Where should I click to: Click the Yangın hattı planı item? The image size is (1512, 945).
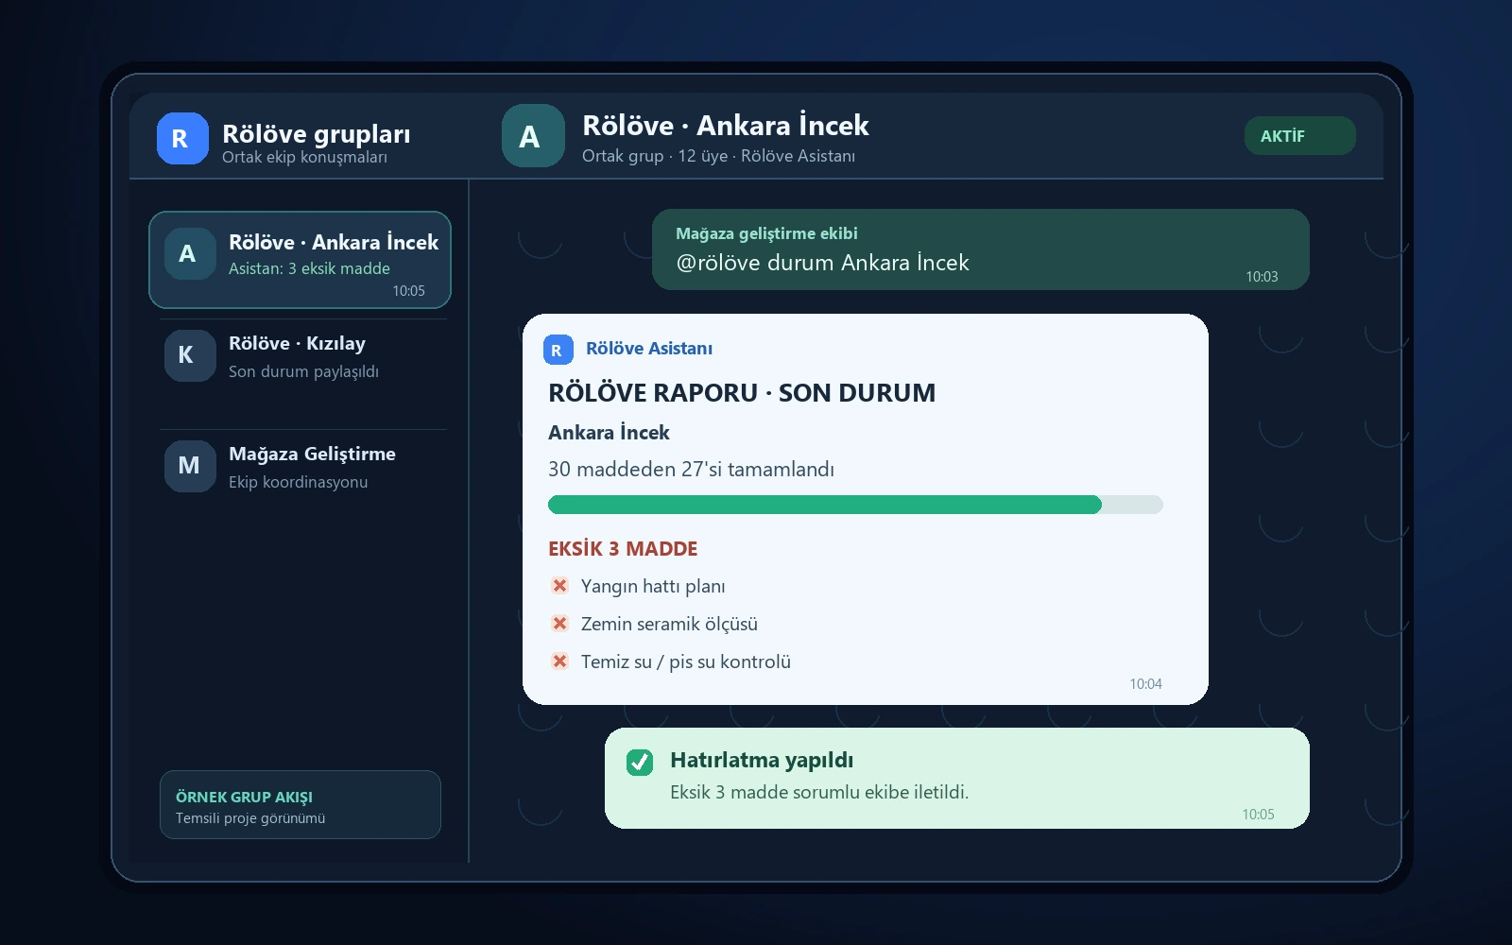click(653, 586)
